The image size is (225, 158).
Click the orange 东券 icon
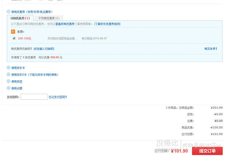click(x=13, y=32)
